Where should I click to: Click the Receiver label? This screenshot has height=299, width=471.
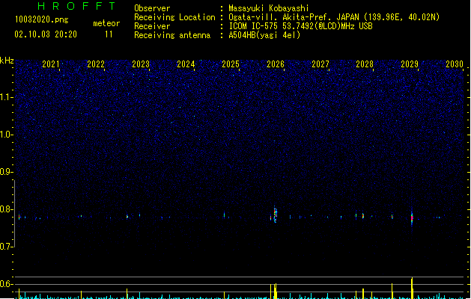click(152, 26)
